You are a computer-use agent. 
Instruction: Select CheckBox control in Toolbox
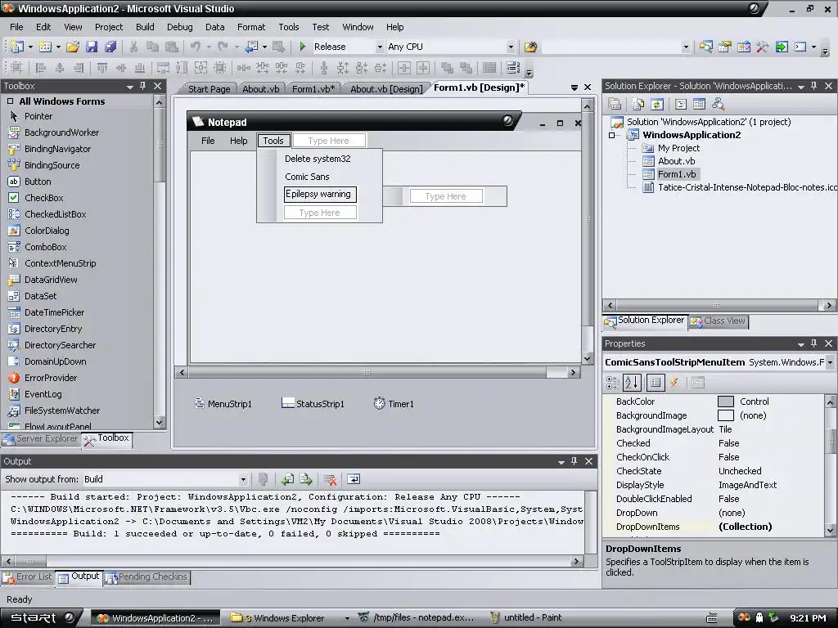tap(44, 198)
